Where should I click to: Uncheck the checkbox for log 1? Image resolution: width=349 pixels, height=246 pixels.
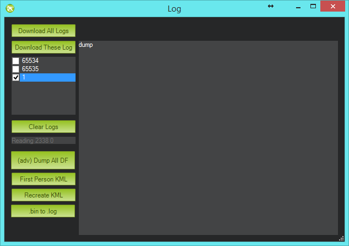click(16, 77)
